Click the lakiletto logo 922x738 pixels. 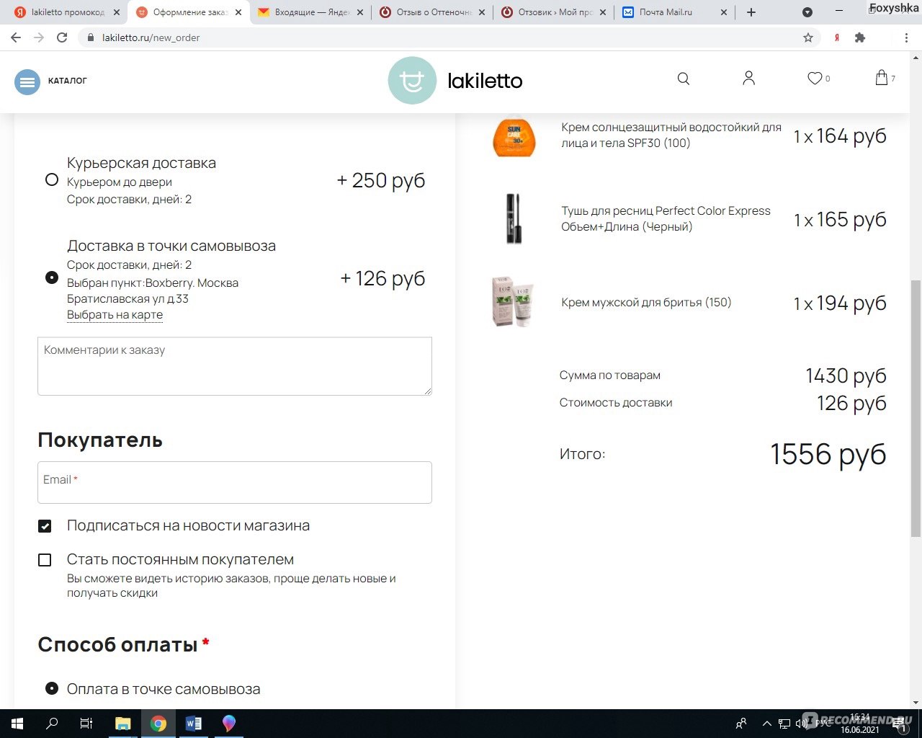coord(455,81)
